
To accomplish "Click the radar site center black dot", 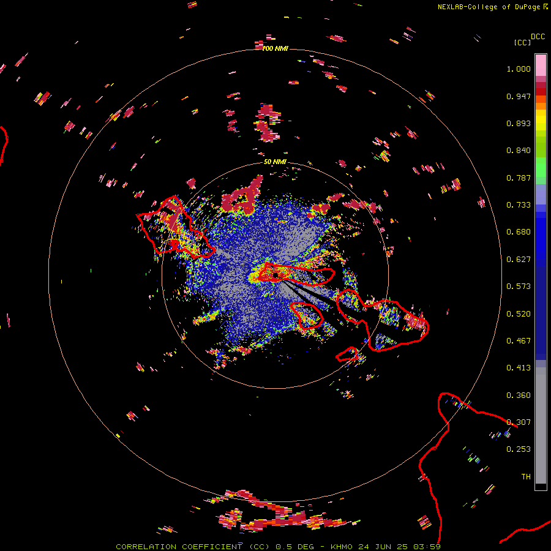I will 275,275.
